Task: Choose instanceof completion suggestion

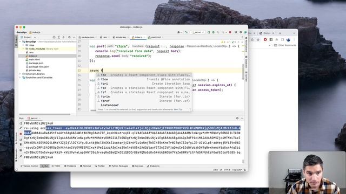Action: (144, 106)
